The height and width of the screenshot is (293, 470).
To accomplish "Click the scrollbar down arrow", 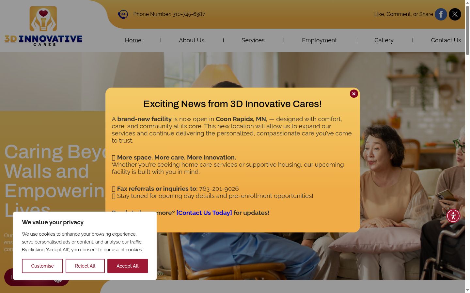I will click(x=467, y=290).
